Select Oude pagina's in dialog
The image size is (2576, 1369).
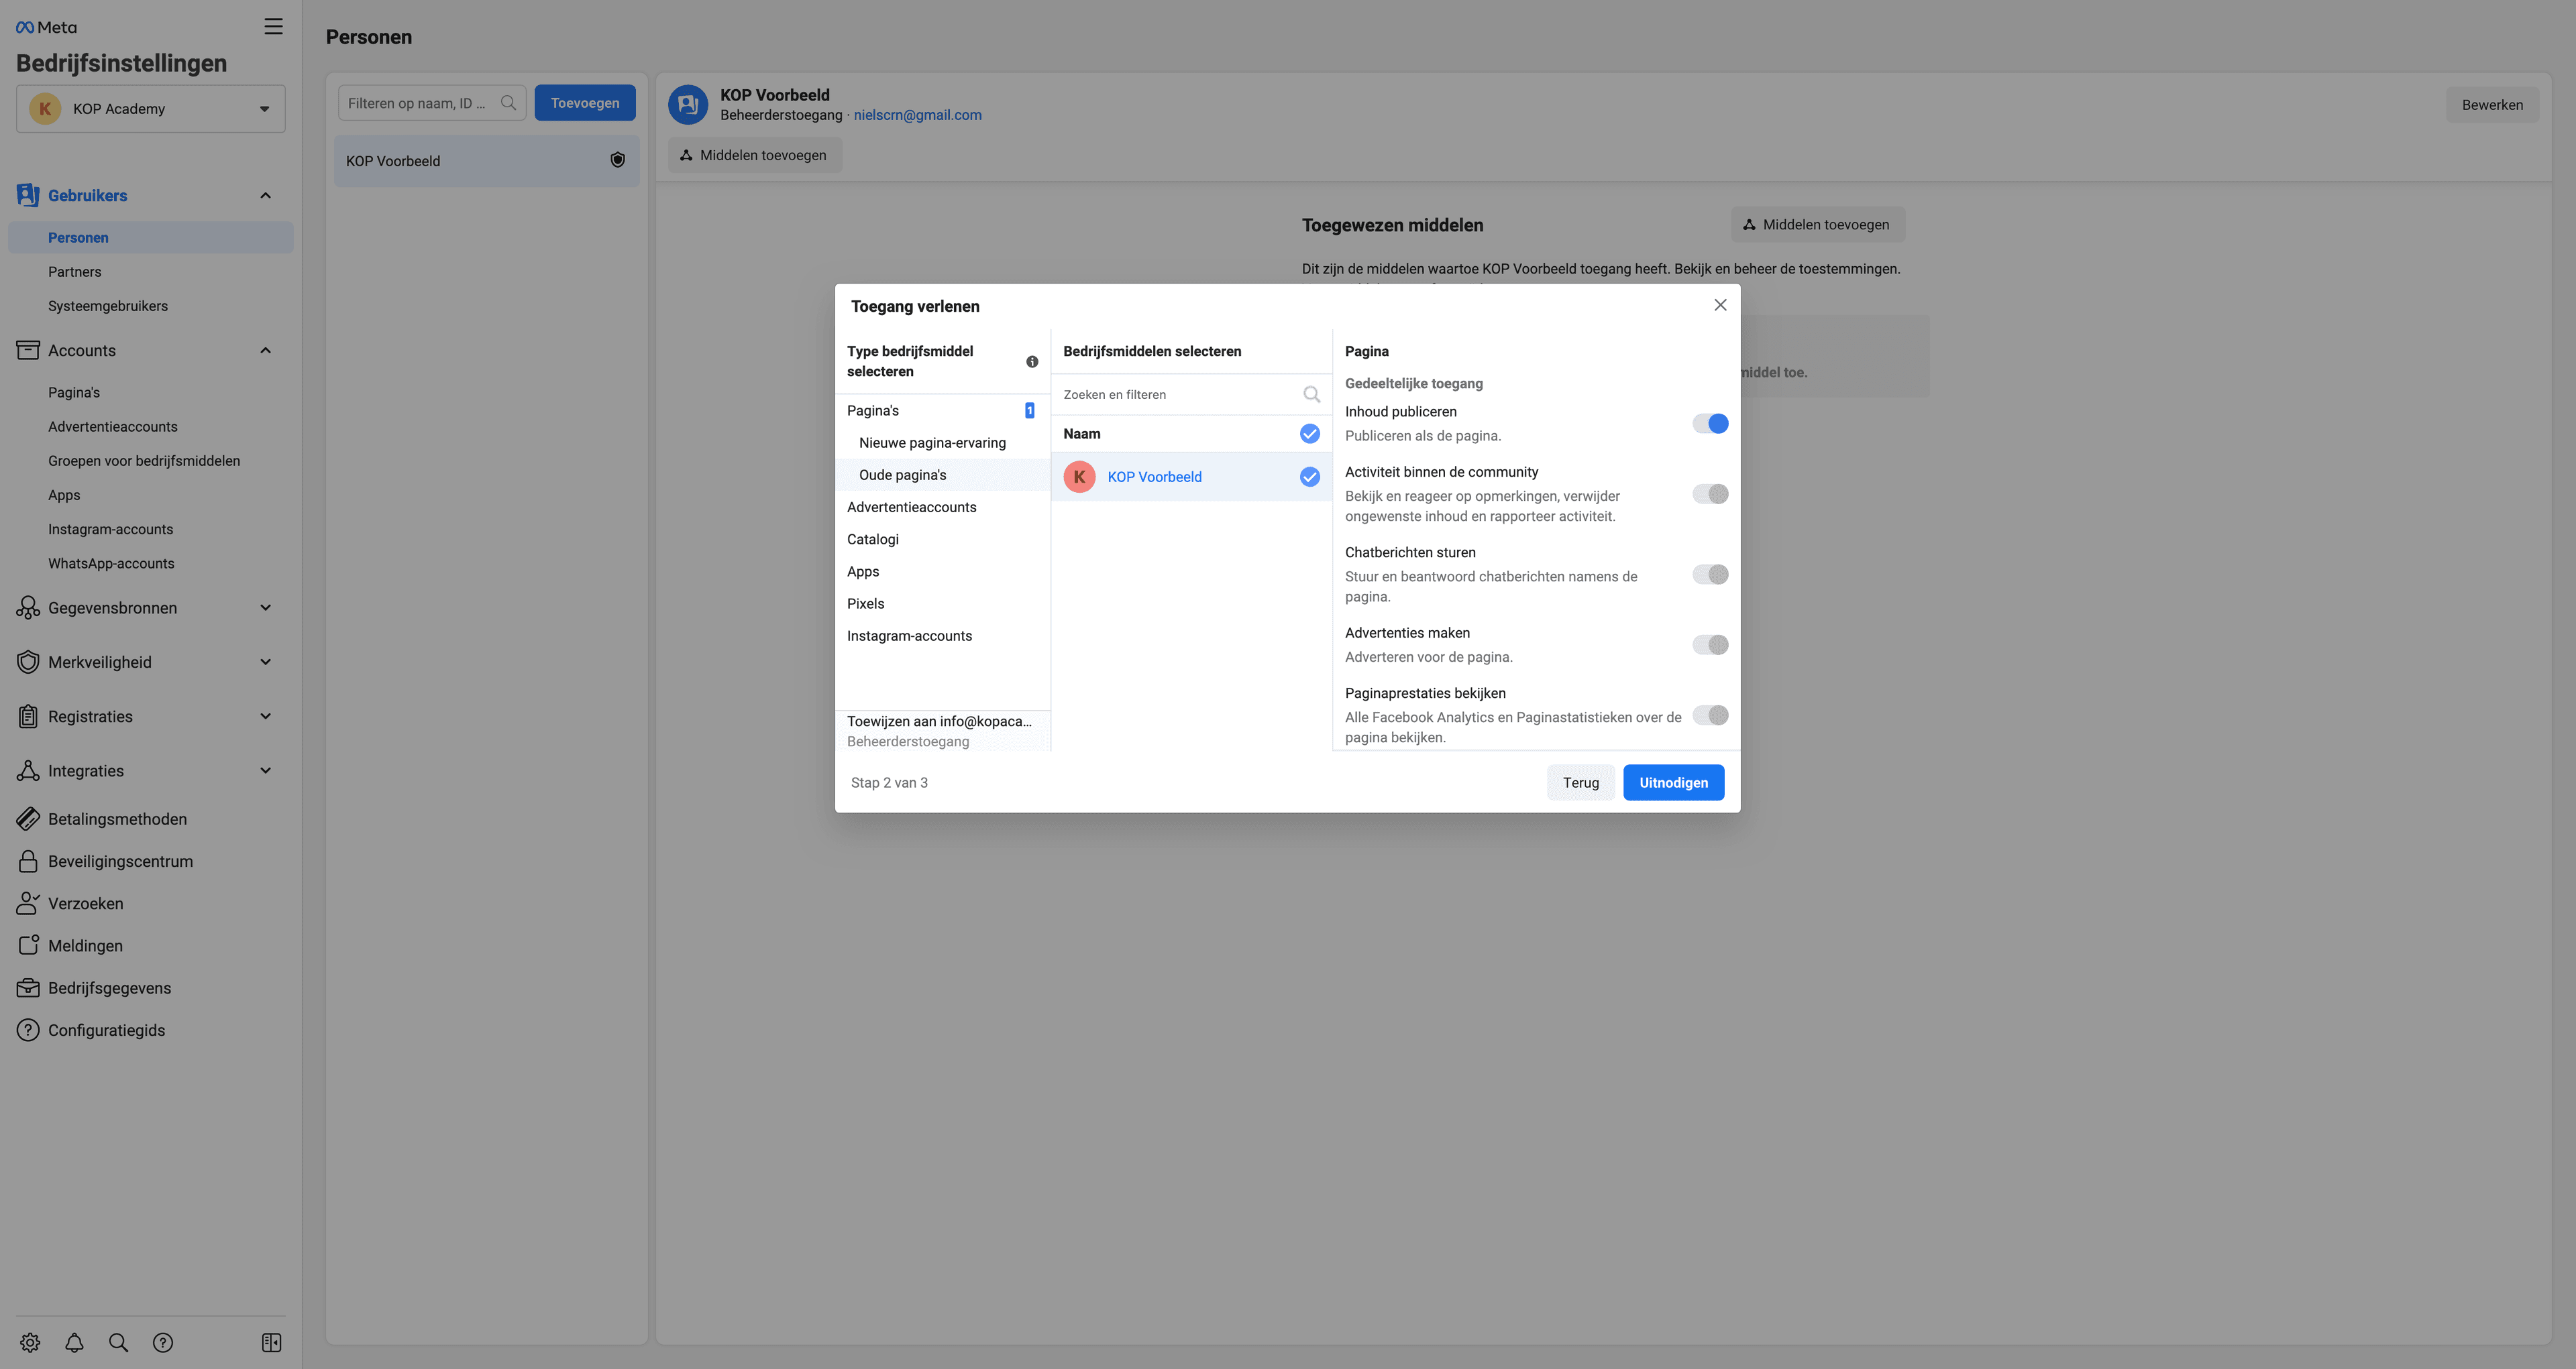pos(942,475)
